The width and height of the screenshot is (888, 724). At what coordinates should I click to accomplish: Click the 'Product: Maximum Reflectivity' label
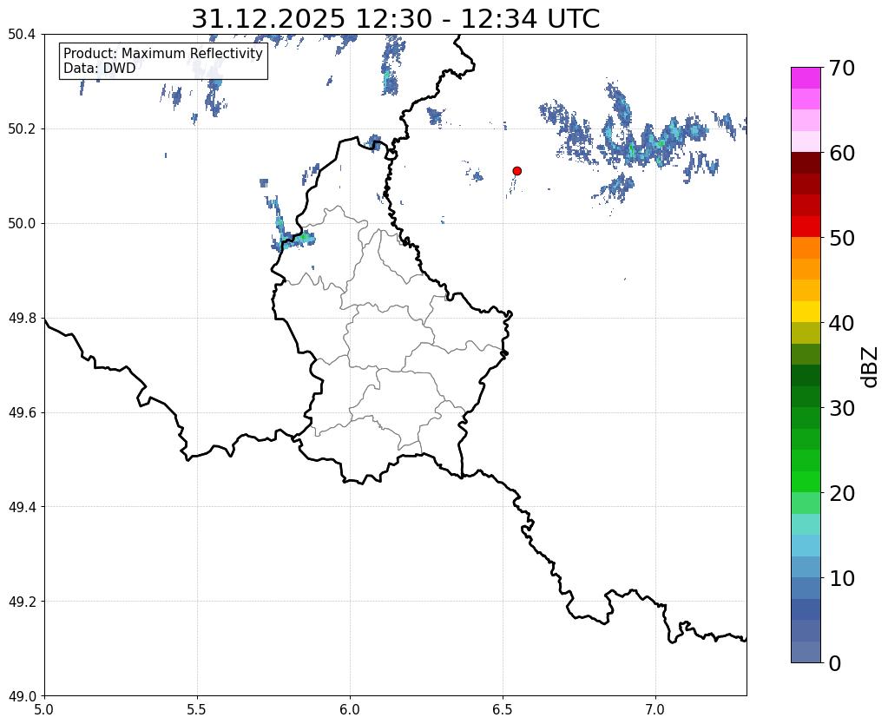pyautogui.click(x=163, y=53)
